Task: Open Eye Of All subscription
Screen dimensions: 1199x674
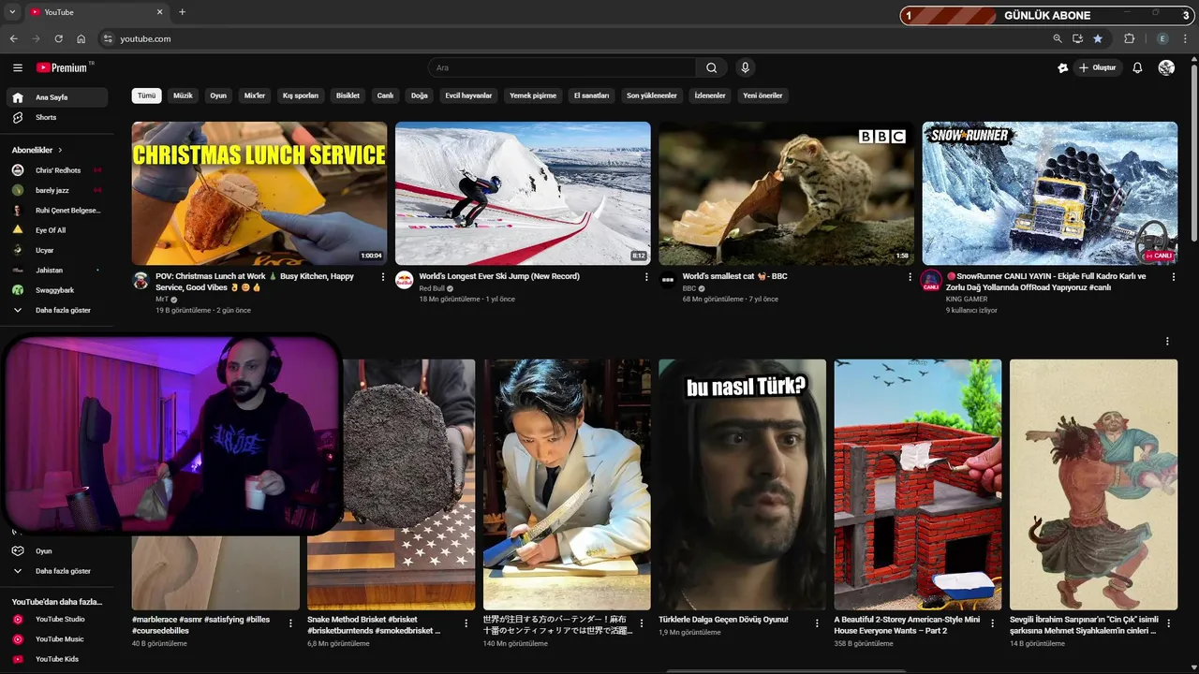Action: [x=56, y=229]
